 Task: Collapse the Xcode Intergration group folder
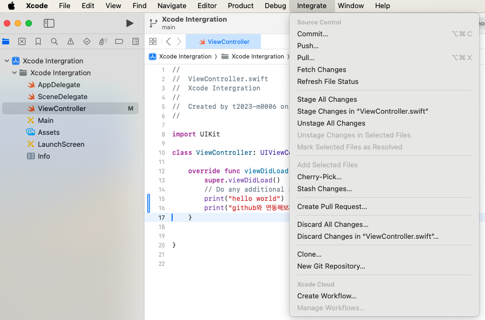point(14,73)
